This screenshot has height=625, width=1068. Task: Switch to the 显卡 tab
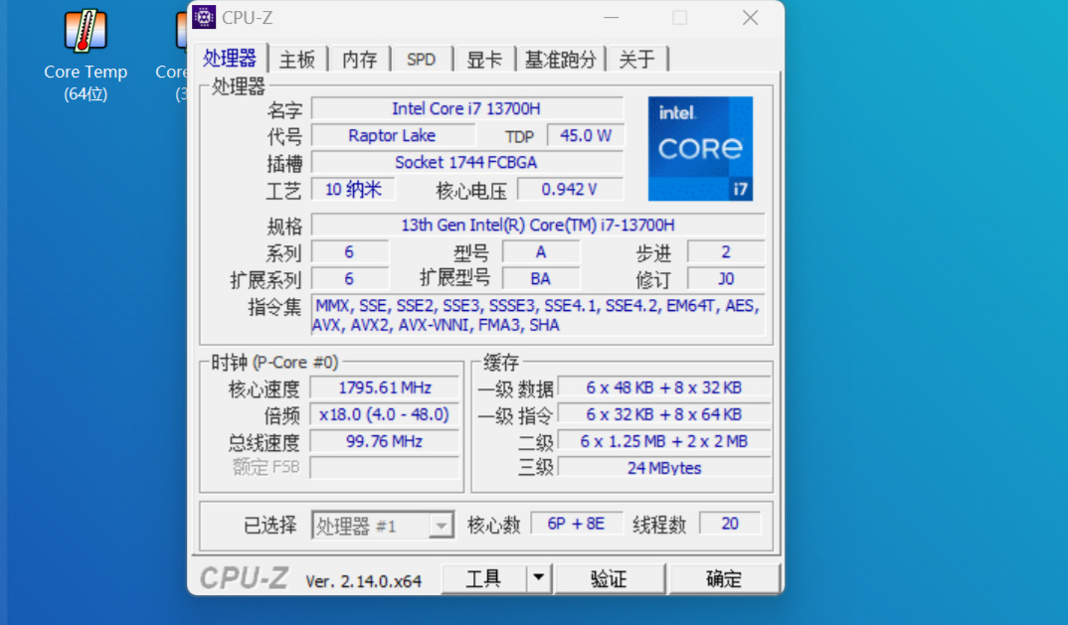(x=483, y=60)
